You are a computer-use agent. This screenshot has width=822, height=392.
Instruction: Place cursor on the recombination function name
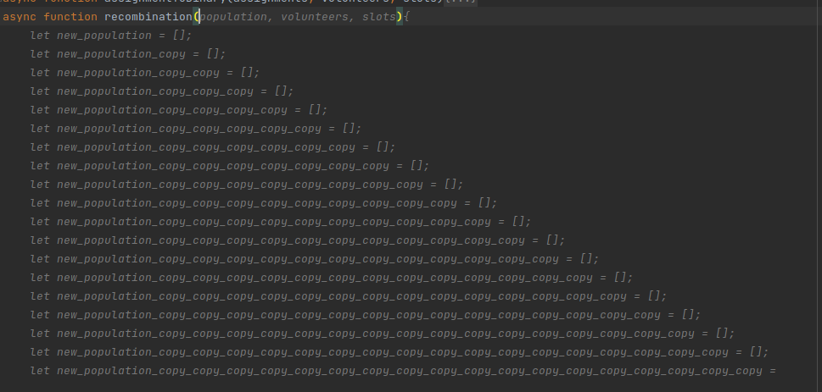[x=148, y=17]
